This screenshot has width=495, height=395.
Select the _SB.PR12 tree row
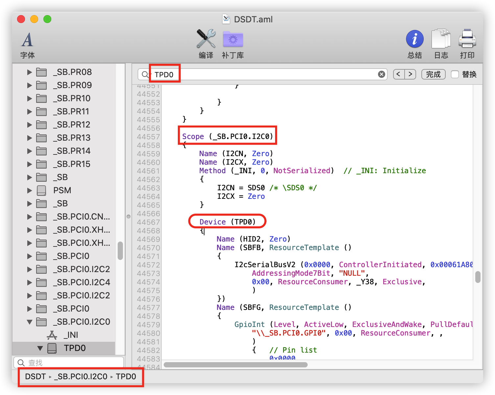64,125
